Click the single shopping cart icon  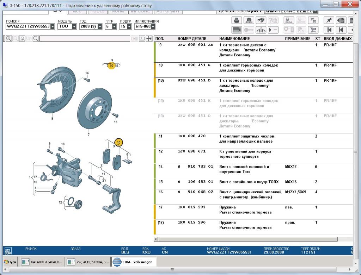313,30
